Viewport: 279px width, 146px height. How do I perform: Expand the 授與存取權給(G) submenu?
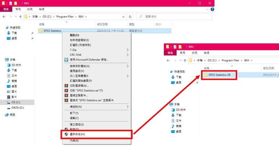click(x=97, y=66)
